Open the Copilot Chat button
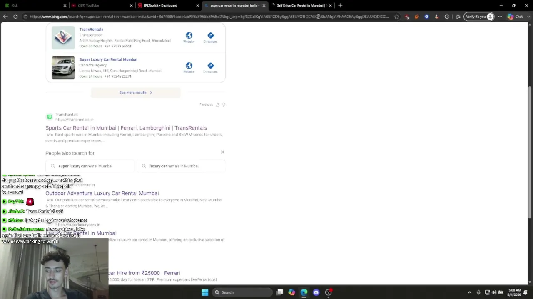533x299 pixels. [x=515, y=17]
